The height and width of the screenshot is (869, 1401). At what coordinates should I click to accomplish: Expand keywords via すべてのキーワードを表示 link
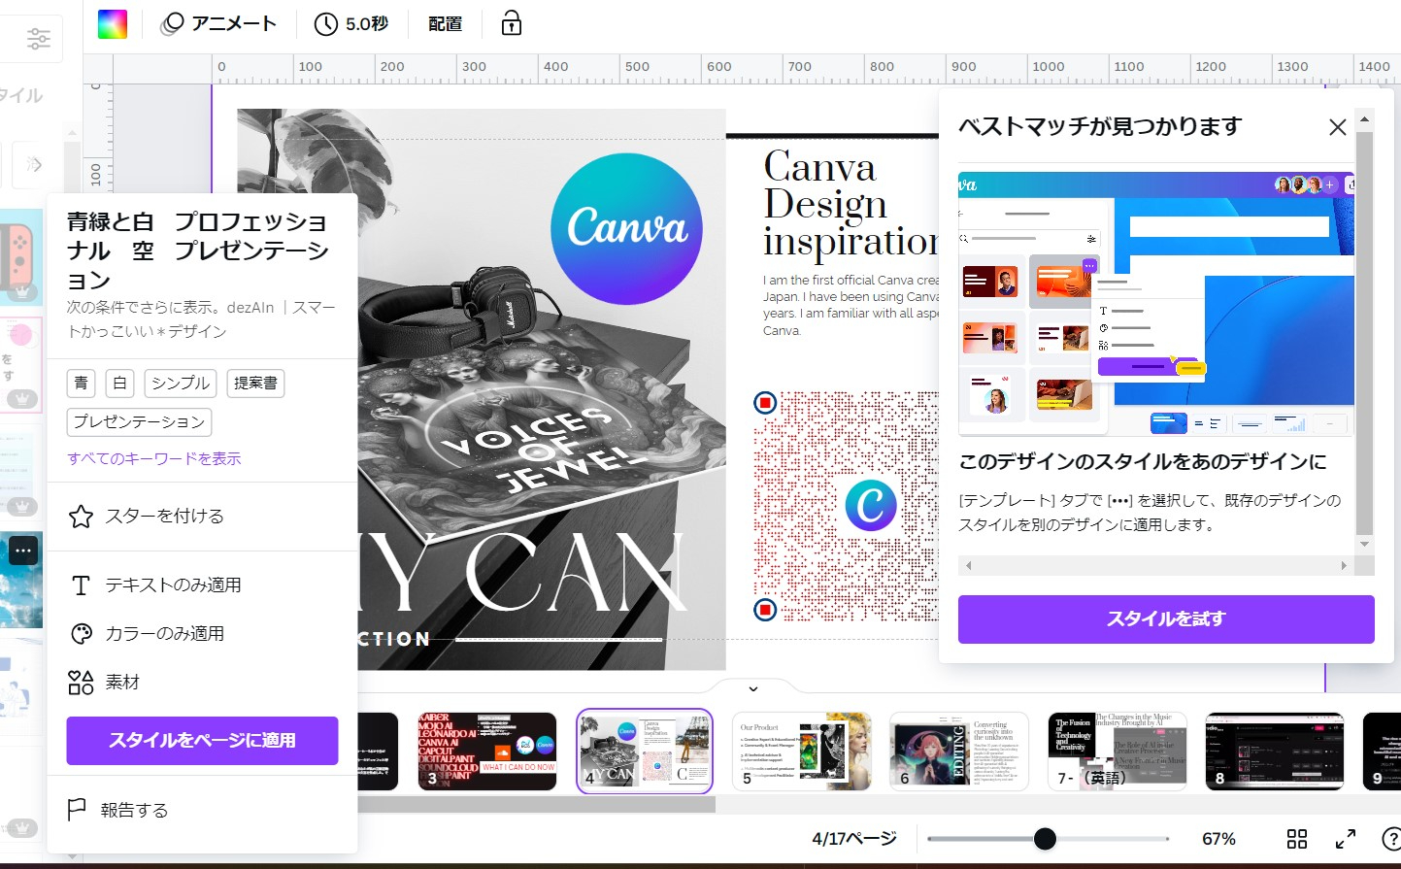pyautogui.click(x=154, y=458)
